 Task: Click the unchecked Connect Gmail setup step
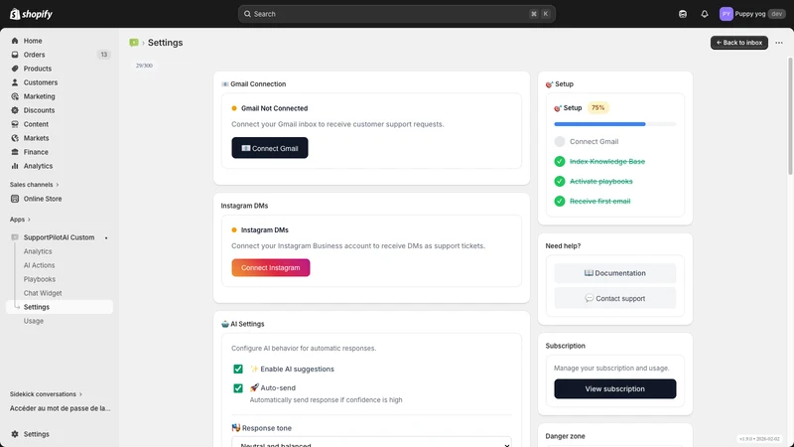560,141
